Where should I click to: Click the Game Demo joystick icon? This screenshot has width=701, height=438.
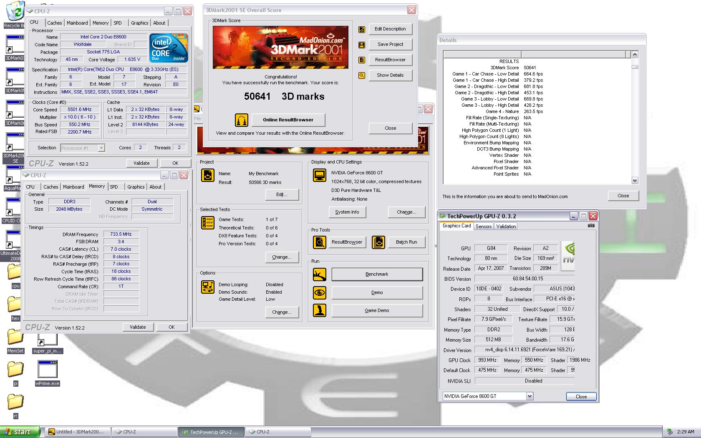pyautogui.click(x=320, y=310)
